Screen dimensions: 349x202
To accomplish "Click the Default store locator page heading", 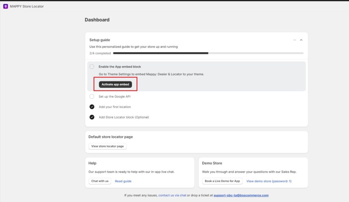I will [x=111, y=137].
